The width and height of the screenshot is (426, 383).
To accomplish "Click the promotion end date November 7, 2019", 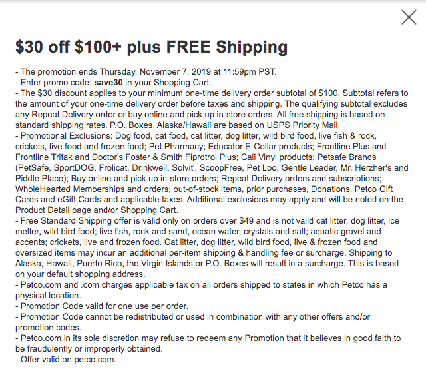I will 175,72.
